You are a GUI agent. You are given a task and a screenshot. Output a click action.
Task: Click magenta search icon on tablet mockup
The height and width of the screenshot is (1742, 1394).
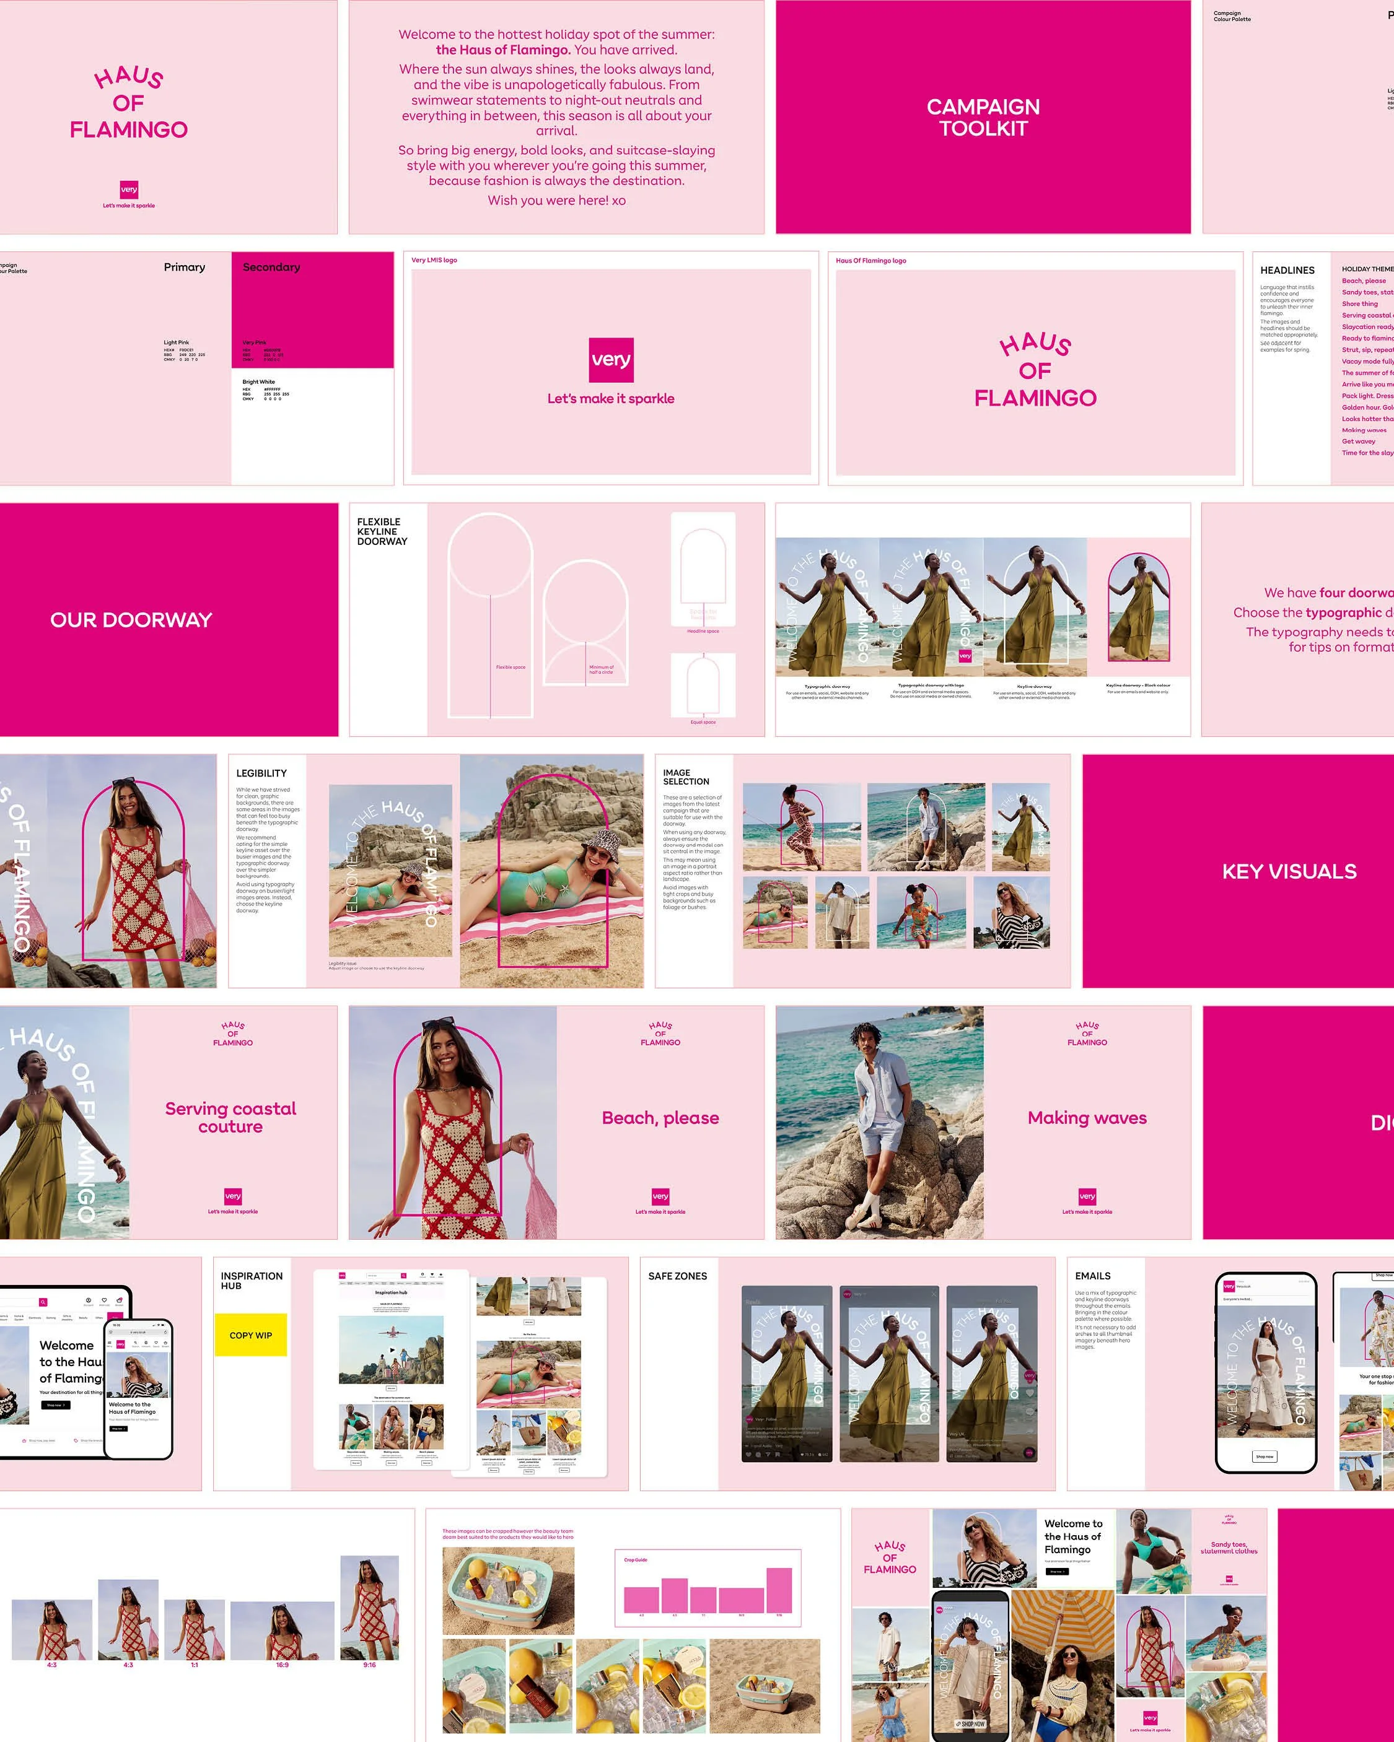pyautogui.click(x=43, y=1302)
